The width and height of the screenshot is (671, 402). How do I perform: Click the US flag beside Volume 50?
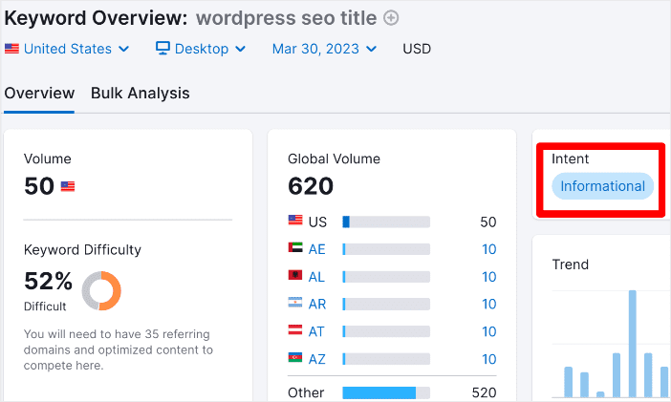68,186
